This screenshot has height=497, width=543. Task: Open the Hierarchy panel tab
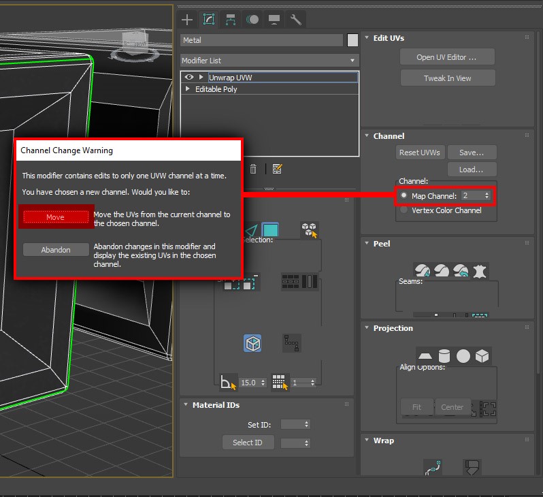[x=231, y=20]
